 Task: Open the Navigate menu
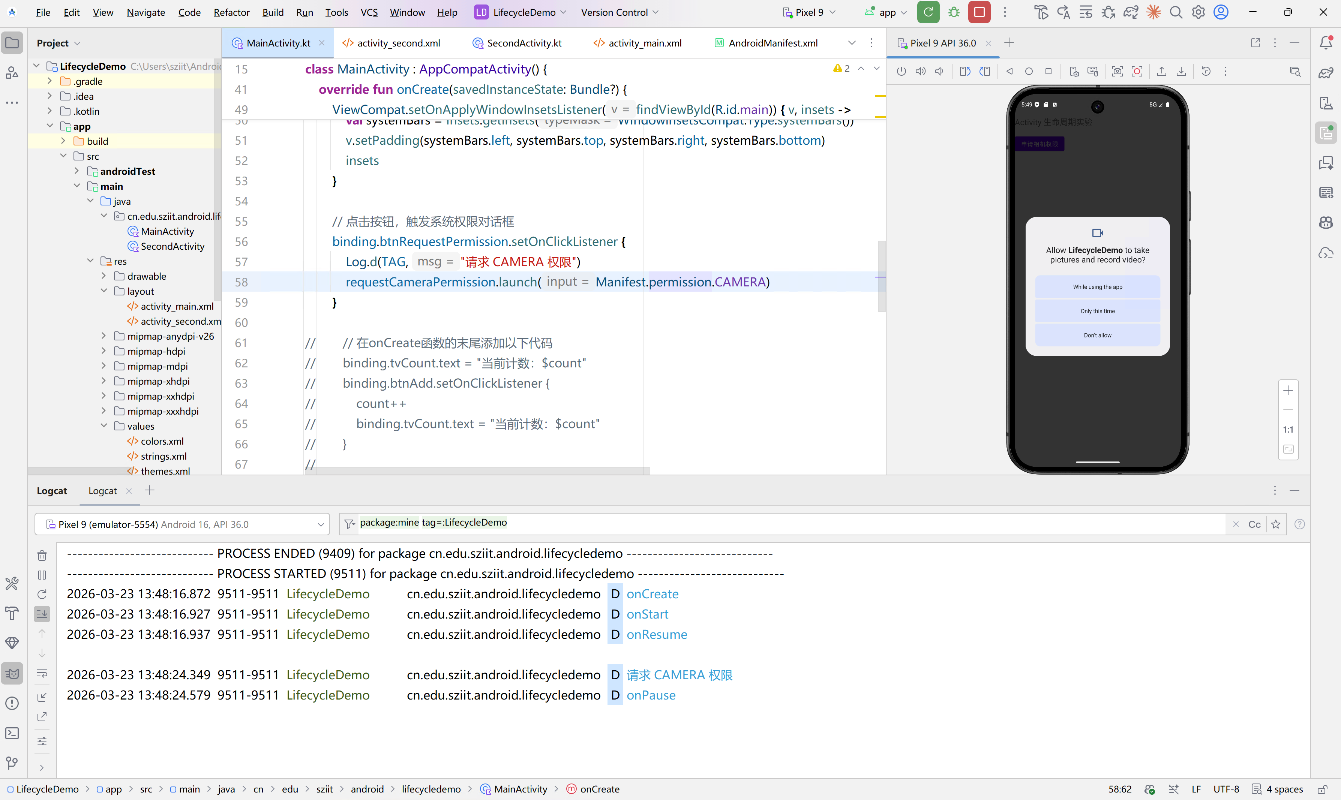click(x=145, y=12)
